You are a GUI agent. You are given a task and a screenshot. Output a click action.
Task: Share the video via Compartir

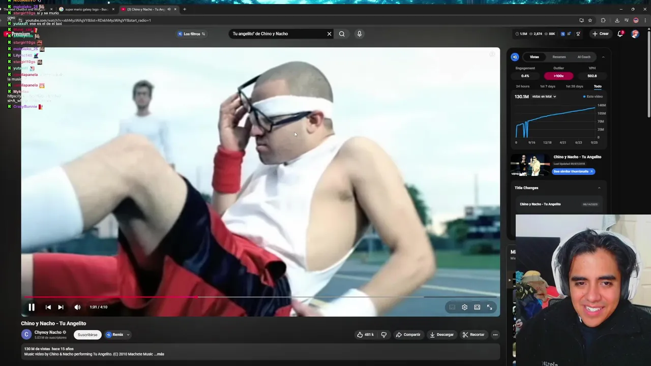click(x=408, y=334)
